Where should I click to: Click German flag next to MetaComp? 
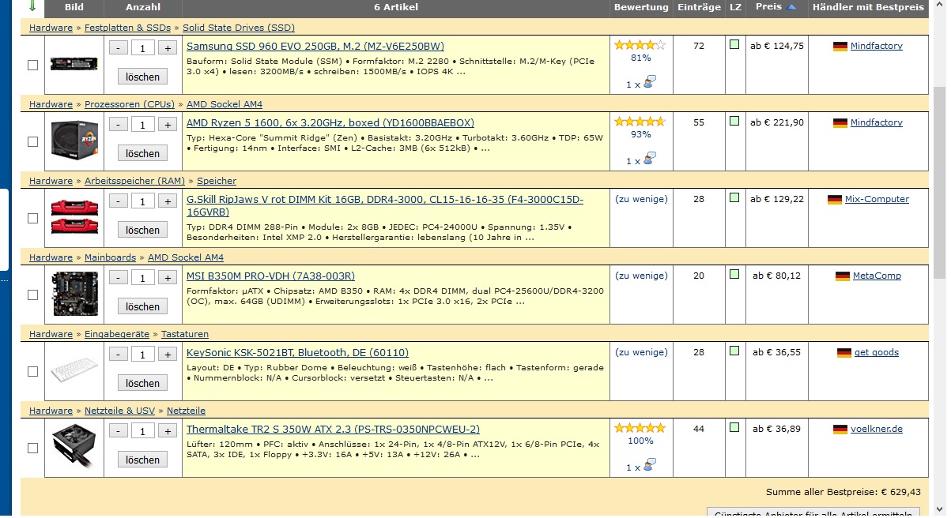tap(841, 276)
